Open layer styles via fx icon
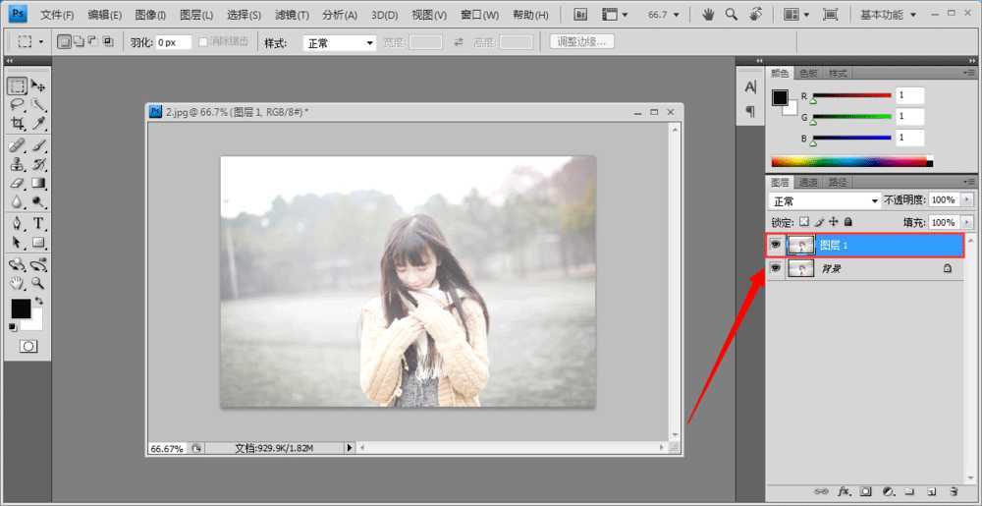Screen dimensions: 982x506 [x=844, y=490]
